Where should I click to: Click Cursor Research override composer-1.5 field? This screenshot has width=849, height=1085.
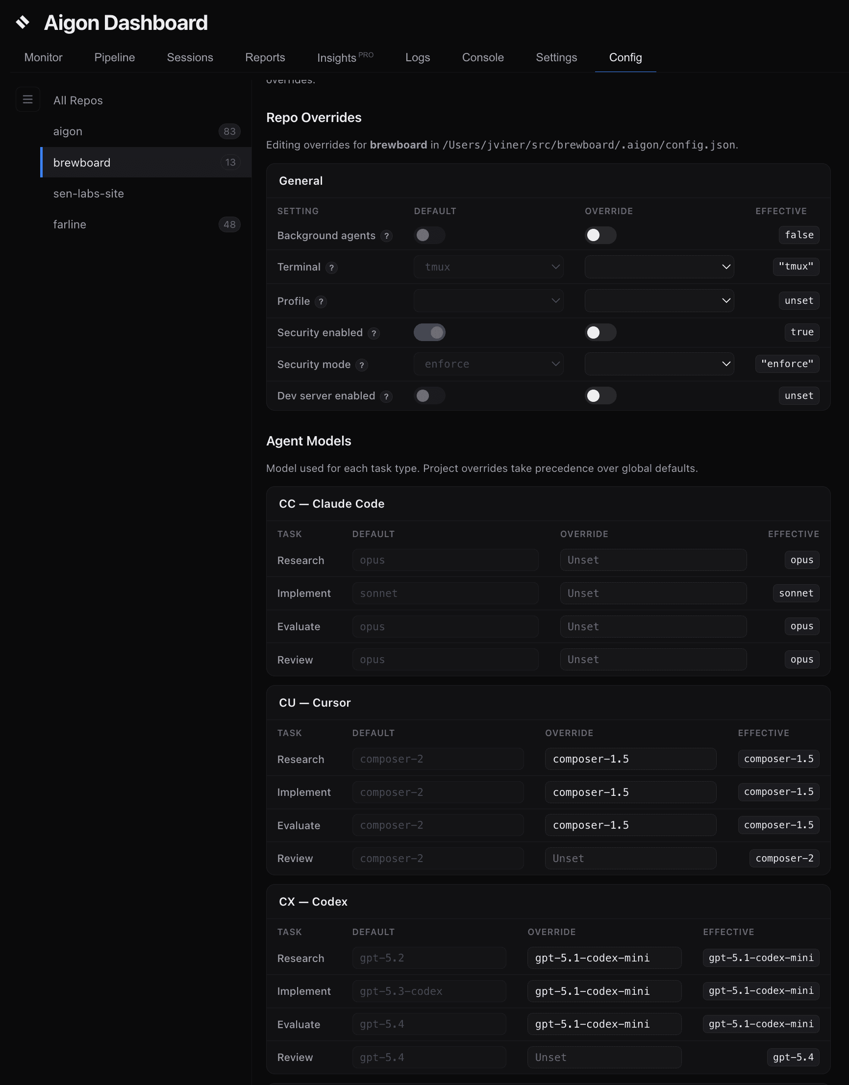(630, 759)
